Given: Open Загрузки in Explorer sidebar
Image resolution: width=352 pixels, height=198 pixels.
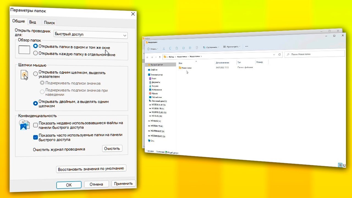Looking at the screenshot, I should (154, 86).
